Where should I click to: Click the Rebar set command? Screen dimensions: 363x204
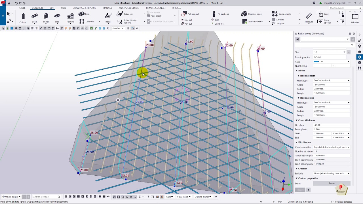point(125,14)
